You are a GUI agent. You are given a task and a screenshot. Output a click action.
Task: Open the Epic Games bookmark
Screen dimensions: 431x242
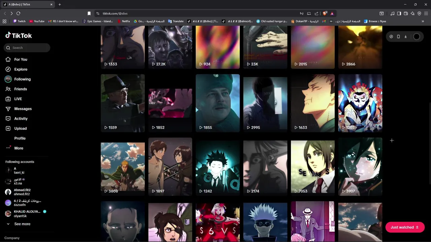point(98,21)
